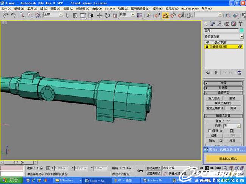Open the reactor menu
Image resolution: width=246 pixels, height=184 pixels.
coord(110,9)
